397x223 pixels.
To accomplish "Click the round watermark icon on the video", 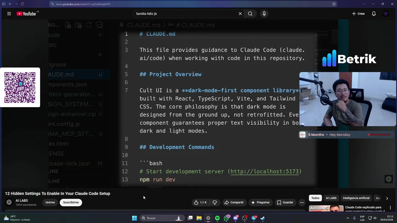I will click(x=389, y=179).
